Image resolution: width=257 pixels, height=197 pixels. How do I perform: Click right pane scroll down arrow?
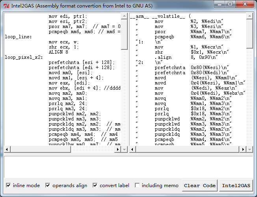pyautogui.click(x=250, y=149)
